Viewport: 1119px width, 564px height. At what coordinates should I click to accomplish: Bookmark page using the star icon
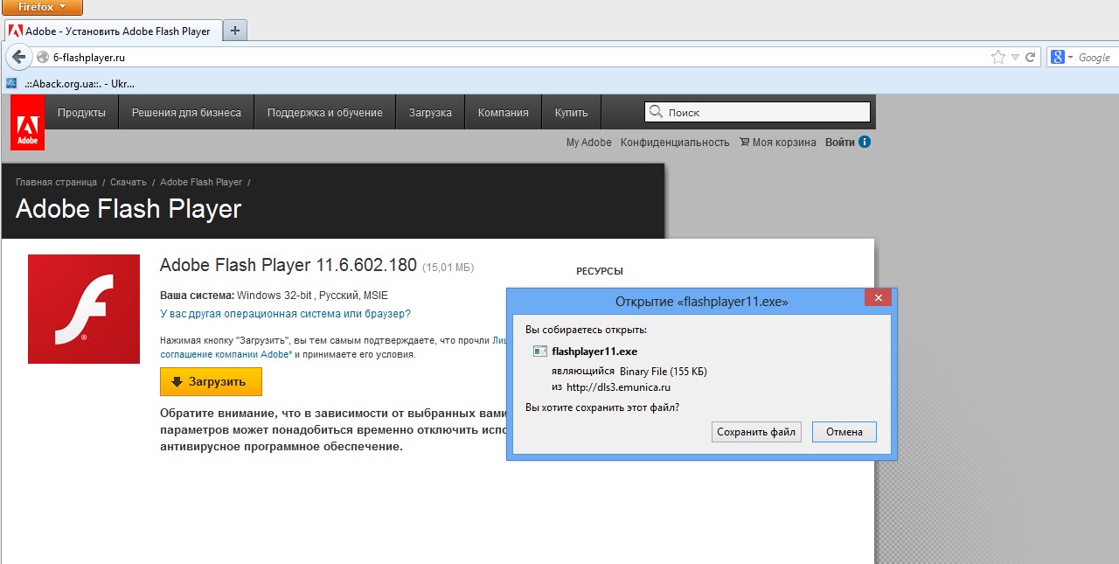998,57
